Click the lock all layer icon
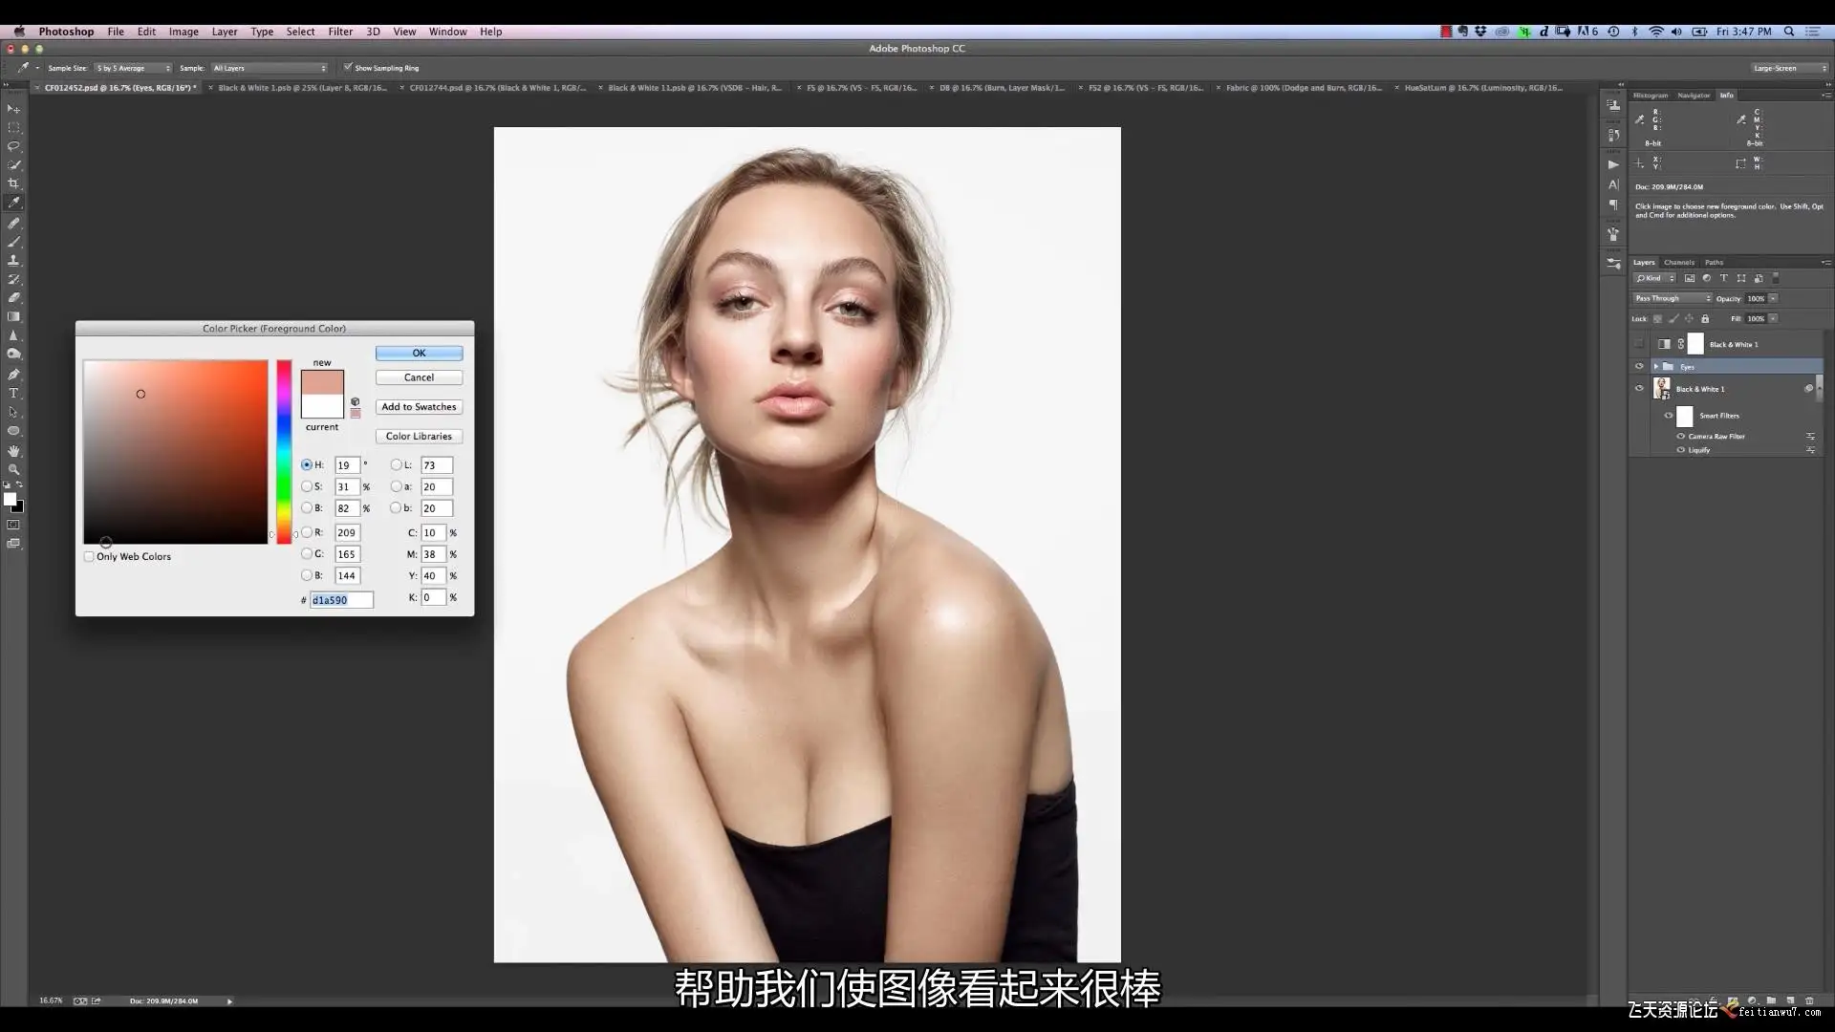The height and width of the screenshot is (1032, 1835). [1705, 318]
